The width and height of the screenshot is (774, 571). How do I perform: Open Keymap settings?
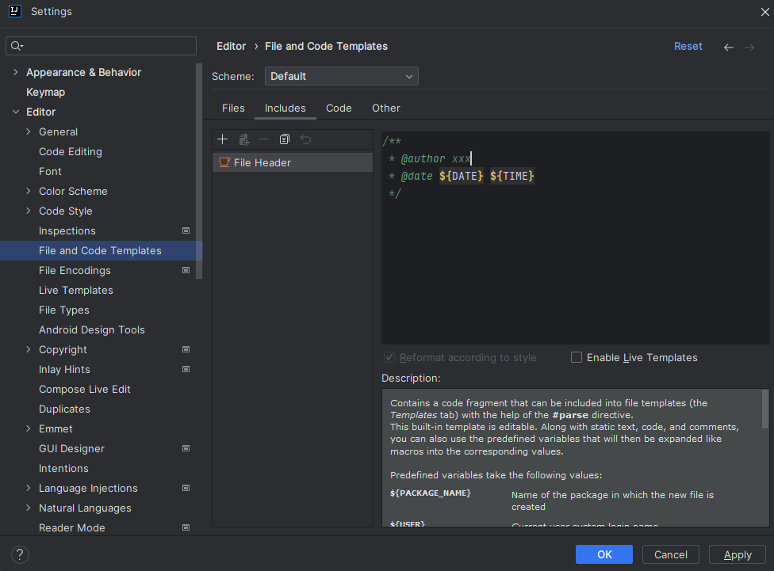pyautogui.click(x=45, y=92)
